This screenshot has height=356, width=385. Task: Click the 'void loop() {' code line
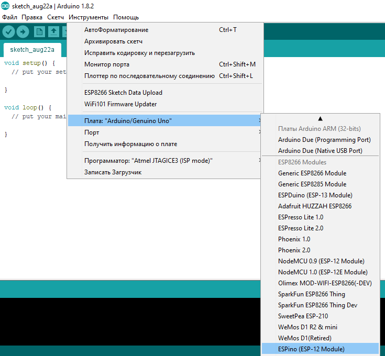[28, 107]
